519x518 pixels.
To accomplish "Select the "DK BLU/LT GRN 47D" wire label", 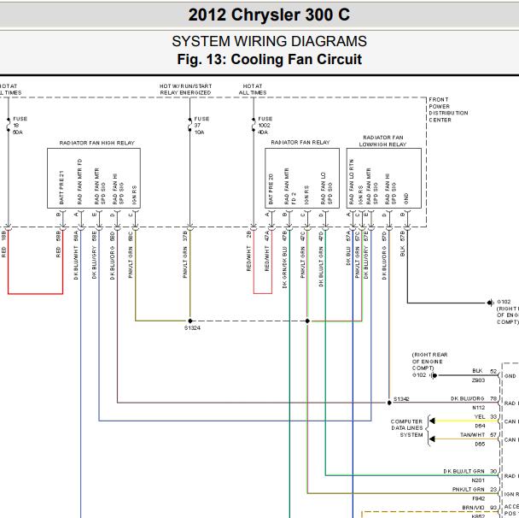I will pos(321,258).
